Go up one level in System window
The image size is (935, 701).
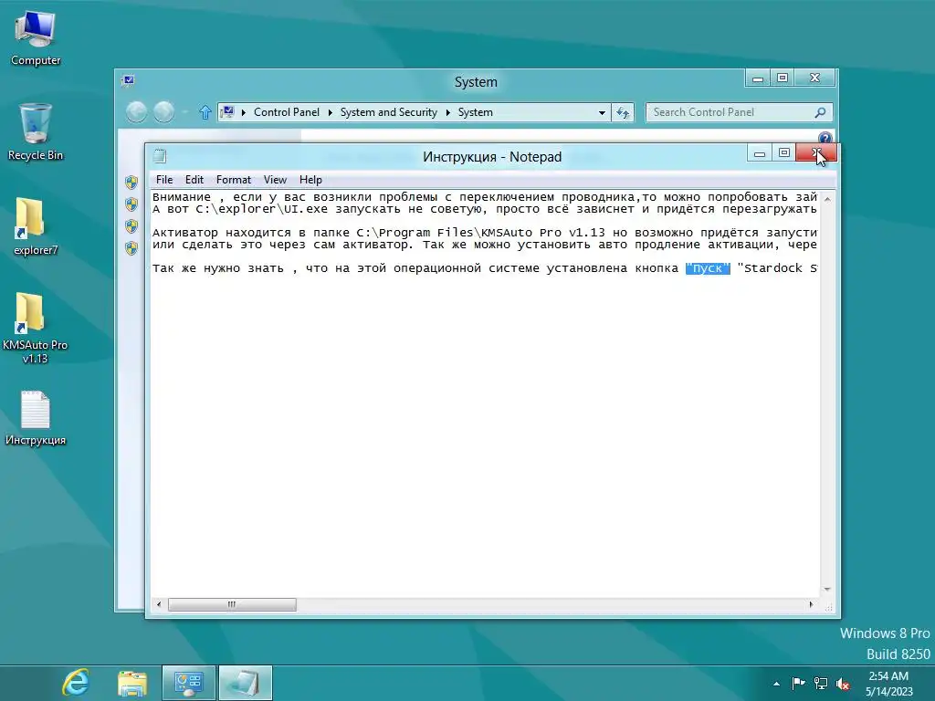(205, 112)
